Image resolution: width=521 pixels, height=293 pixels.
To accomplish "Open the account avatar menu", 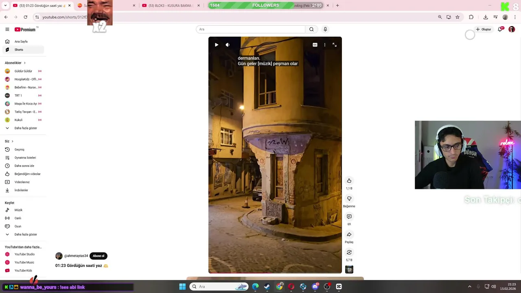I will pos(512,29).
